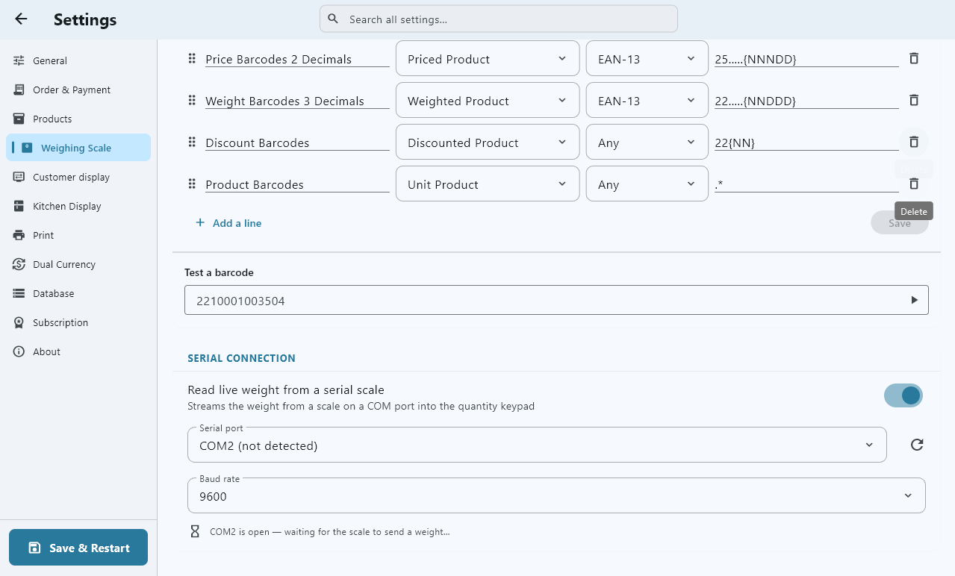Grab the Price Barcodes 2 Decimals drag handle
This screenshot has height=576, width=955.
tap(192, 58)
